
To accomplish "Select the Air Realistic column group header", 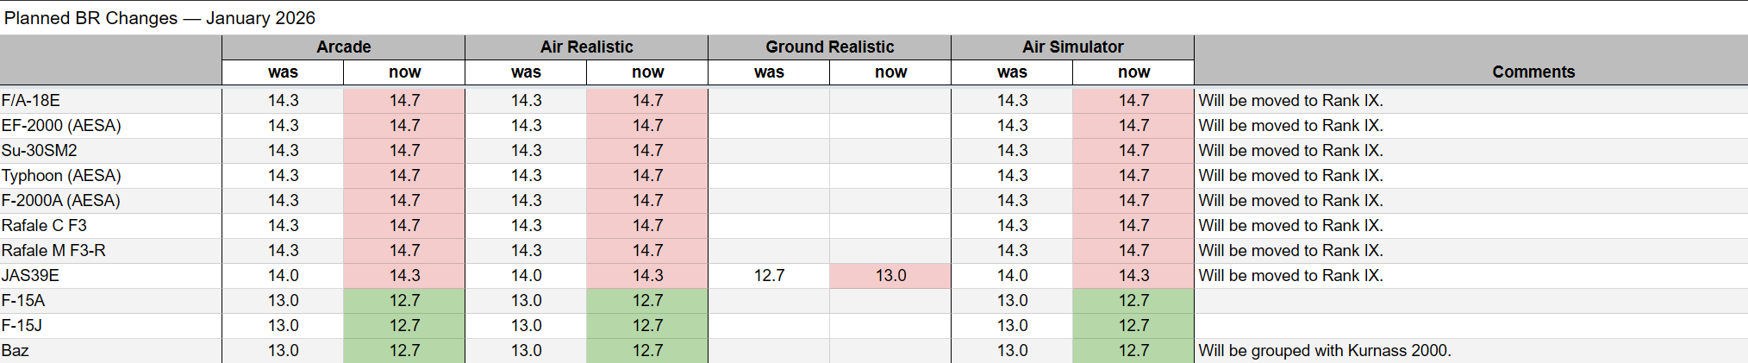I will tap(586, 47).
